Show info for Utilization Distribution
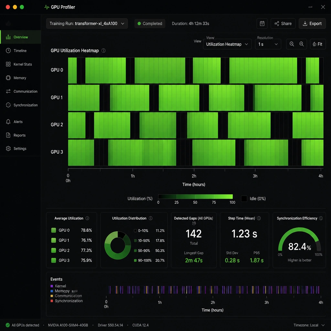 [151, 218]
